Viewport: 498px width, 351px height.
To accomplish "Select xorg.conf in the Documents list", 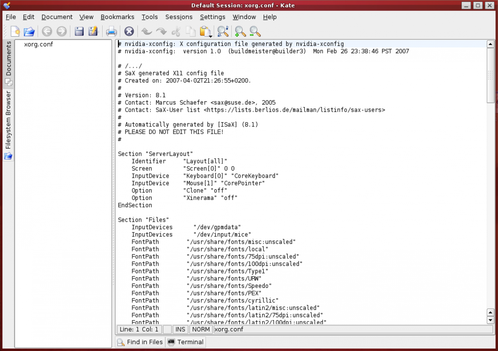I will (x=39, y=44).
